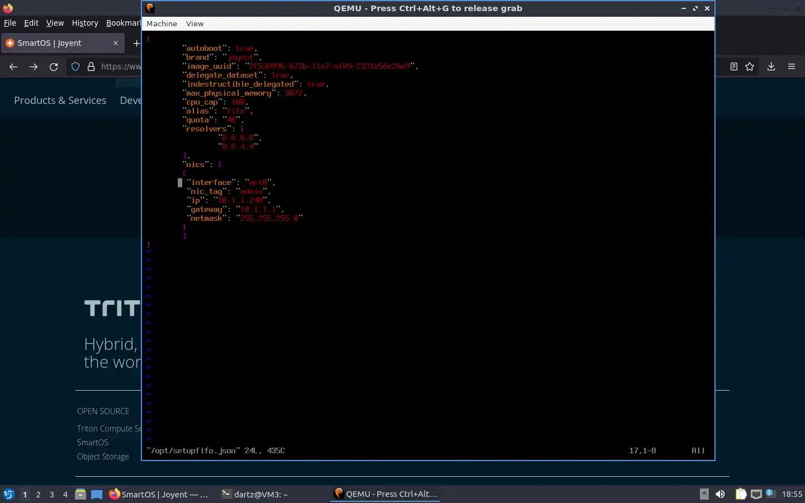The width and height of the screenshot is (805, 503).
Task: Click the "interface" line in vim
Action: (230, 182)
